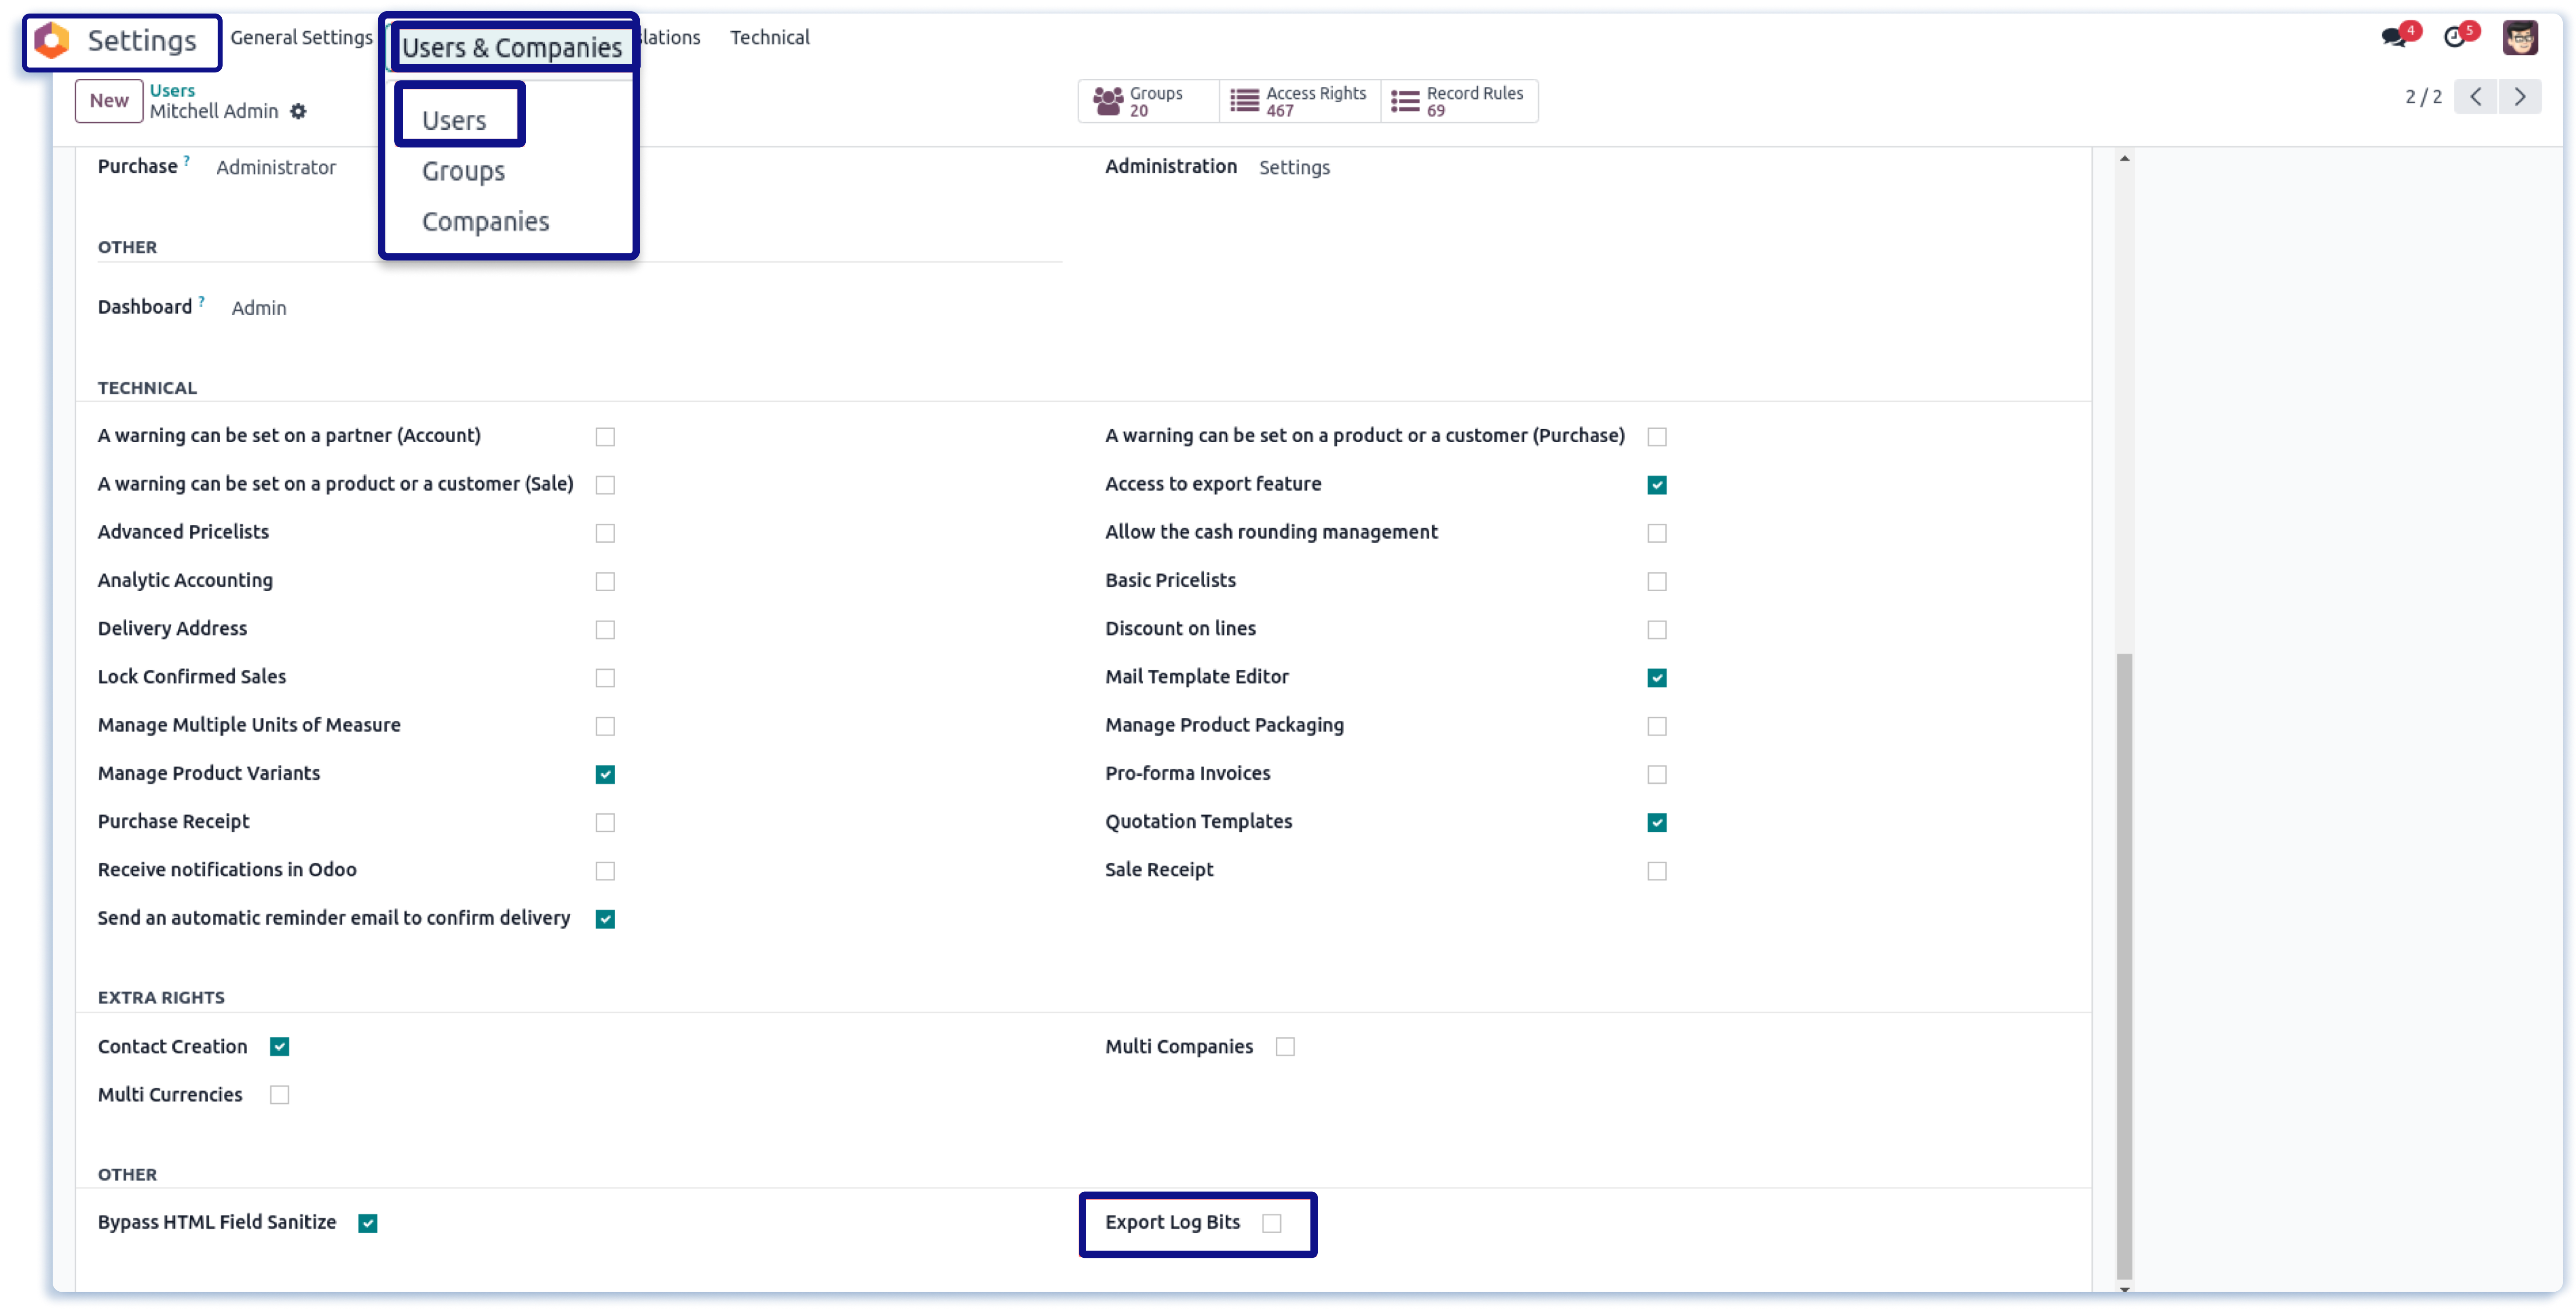The width and height of the screenshot is (2576, 1311).
Task: Toggle warning on product or customer (Purchase) checkbox
Action: coord(1657,437)
